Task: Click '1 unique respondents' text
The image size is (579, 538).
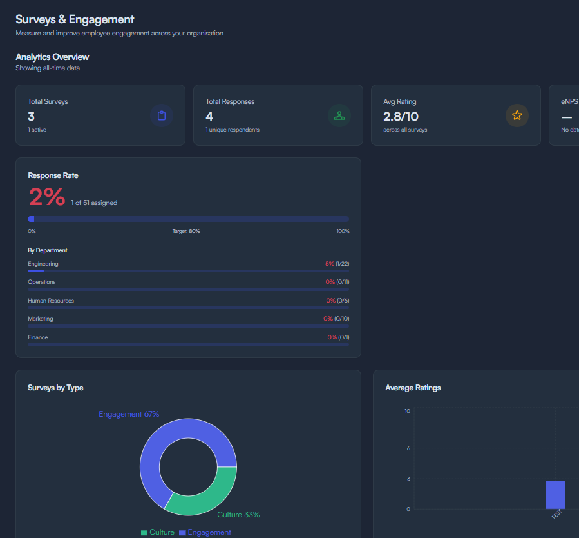Action: (x=233, y=130)
